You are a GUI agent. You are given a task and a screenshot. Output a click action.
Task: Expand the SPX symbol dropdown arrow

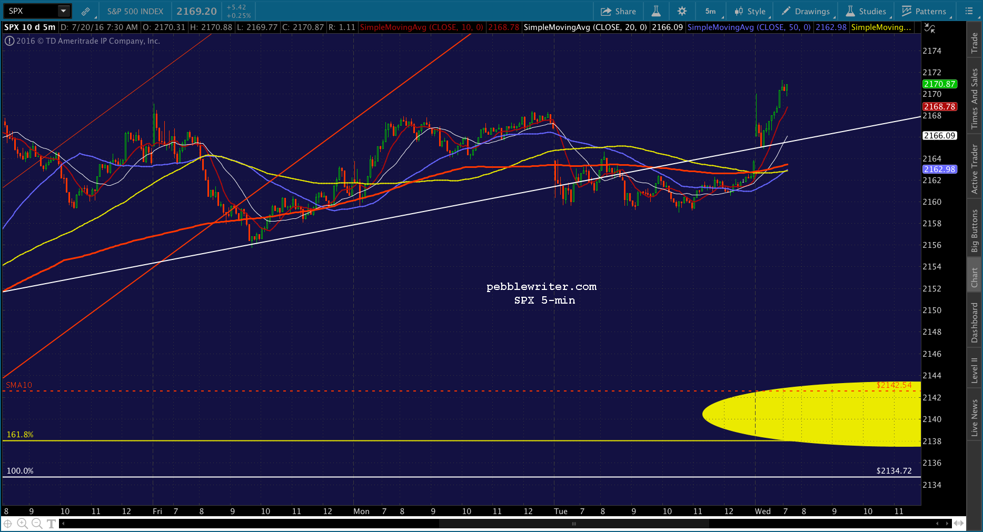click(63, 11)
